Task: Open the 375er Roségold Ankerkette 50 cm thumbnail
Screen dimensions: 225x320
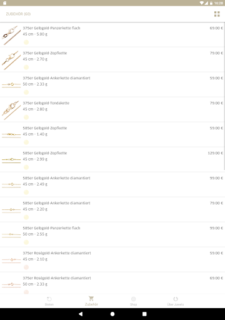Action: (11, 284)
